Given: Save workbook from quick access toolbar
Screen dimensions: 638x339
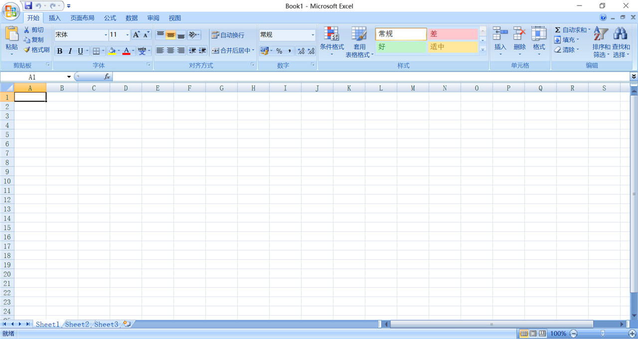Looking at the screenshot, I should click(x=28, y=5).
